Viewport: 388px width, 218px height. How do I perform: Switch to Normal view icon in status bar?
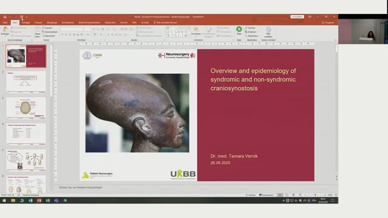click(x=280, y=195)
